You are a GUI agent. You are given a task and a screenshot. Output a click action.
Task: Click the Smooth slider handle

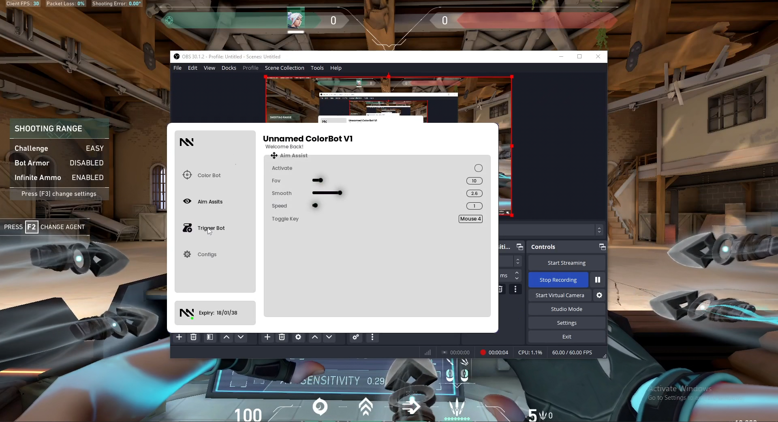click(x=340, y=193)
